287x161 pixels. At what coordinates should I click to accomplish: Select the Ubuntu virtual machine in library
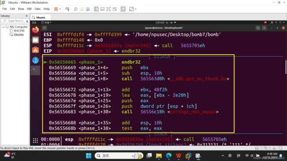pos(19,34)
